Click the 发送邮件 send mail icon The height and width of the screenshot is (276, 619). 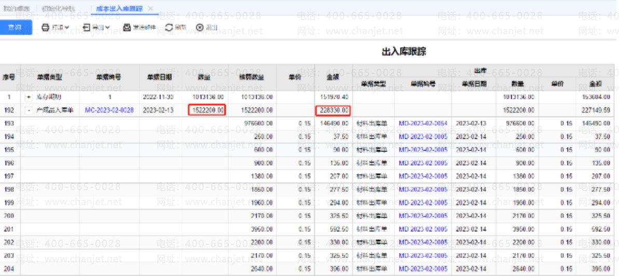coord(127,27)
